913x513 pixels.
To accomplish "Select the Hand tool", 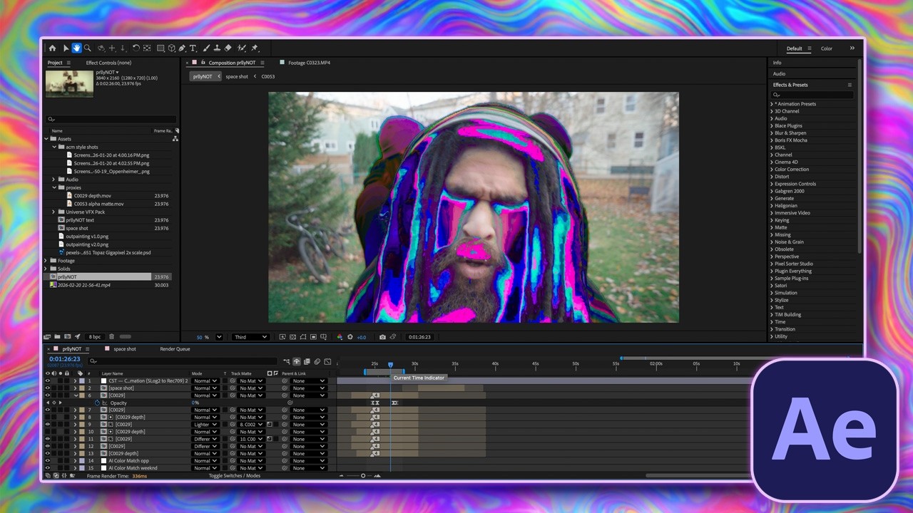I will 76,48.
